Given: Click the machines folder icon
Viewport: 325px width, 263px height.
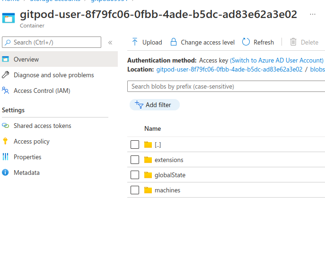Looking at the screenshot, I should pyautogui.click(x=148, y=190).
